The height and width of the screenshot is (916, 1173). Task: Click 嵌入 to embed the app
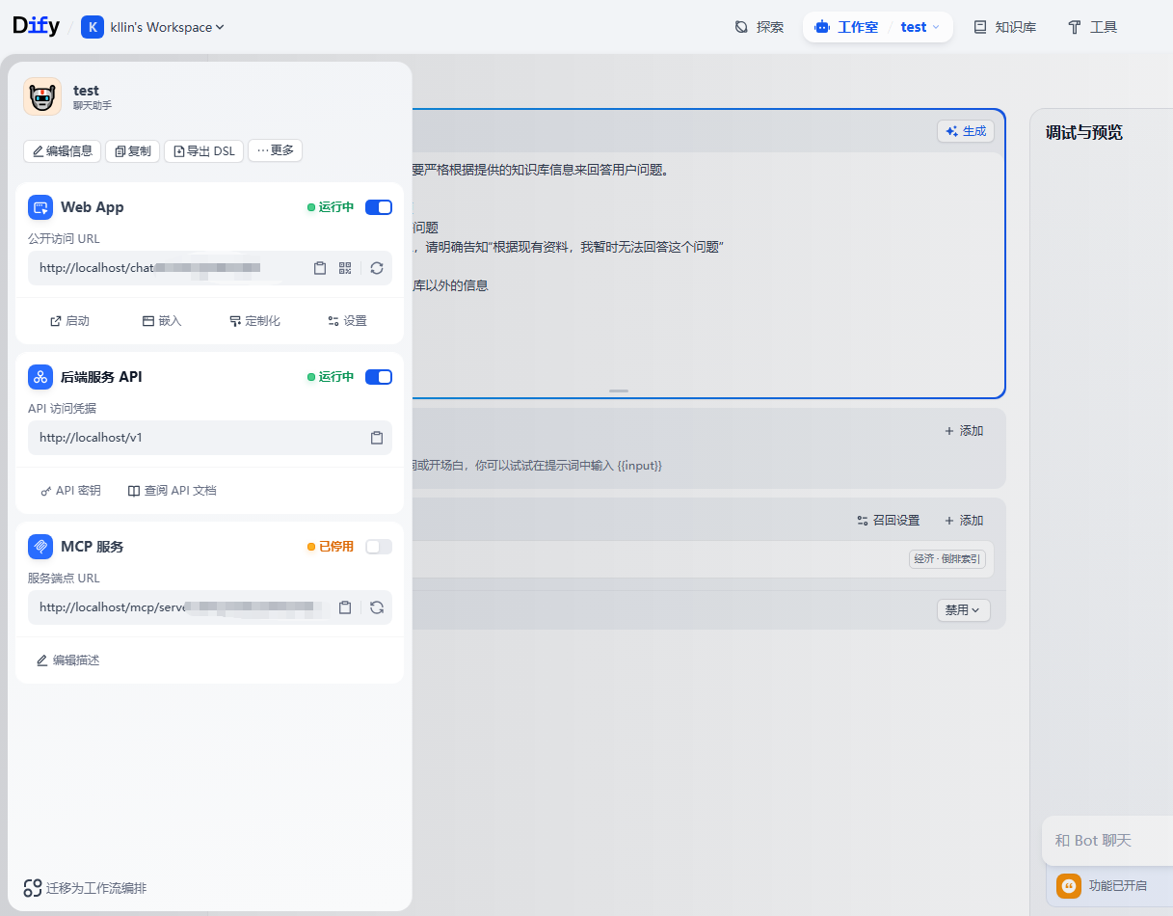tap(162, 321)
